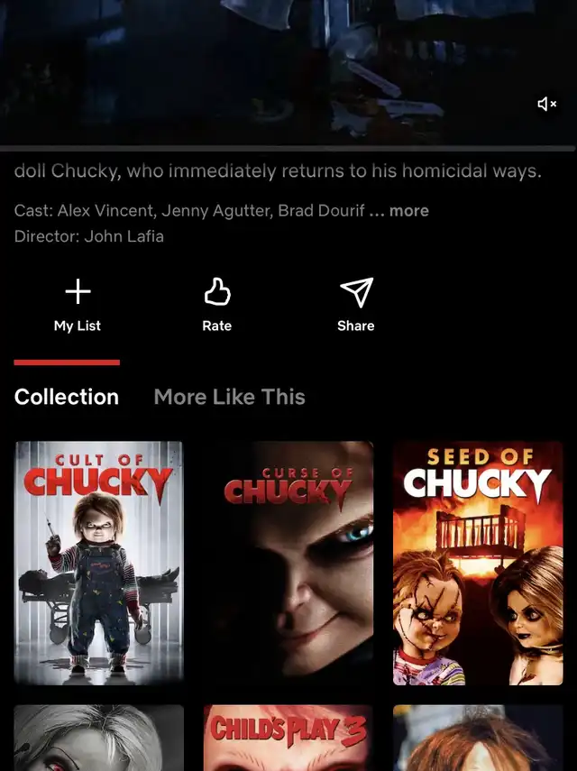Click the trailer playback progress bar

[x=288, y=148]
